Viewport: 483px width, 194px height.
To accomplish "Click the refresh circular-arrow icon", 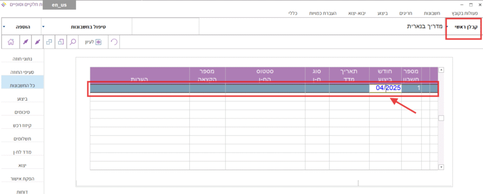I will tap(114, 42).
